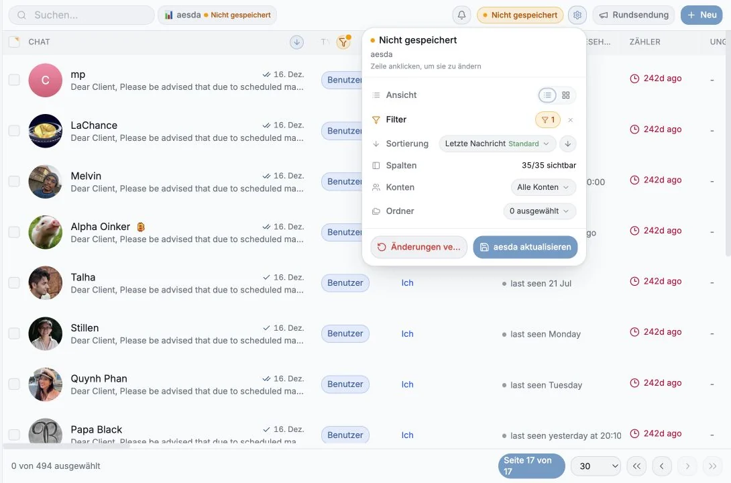This screenshot has width=731, height=483.
Task: Click Benutzer tag in Talha row
Action: (345, 283)
